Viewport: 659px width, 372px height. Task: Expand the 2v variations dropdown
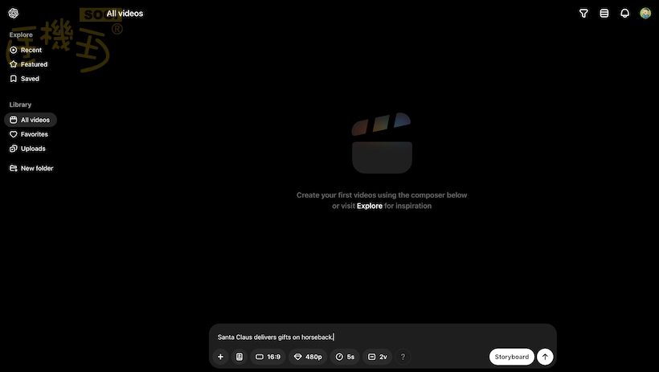pyautogui.click(x=378, y=357)
